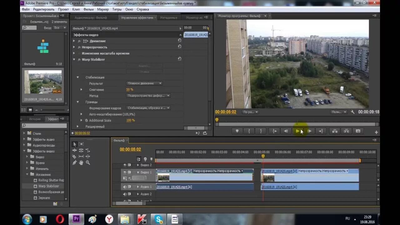The height and width of the screenshot is (225, 400).
Task: Switch project panel to icon view
Action: (x=30, y=110)
